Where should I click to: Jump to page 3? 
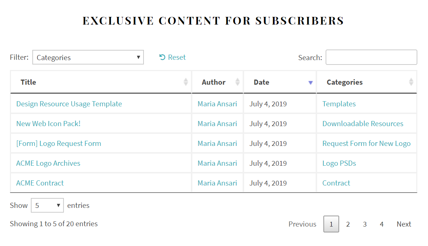pyautogui.click(x=365, y=224)
